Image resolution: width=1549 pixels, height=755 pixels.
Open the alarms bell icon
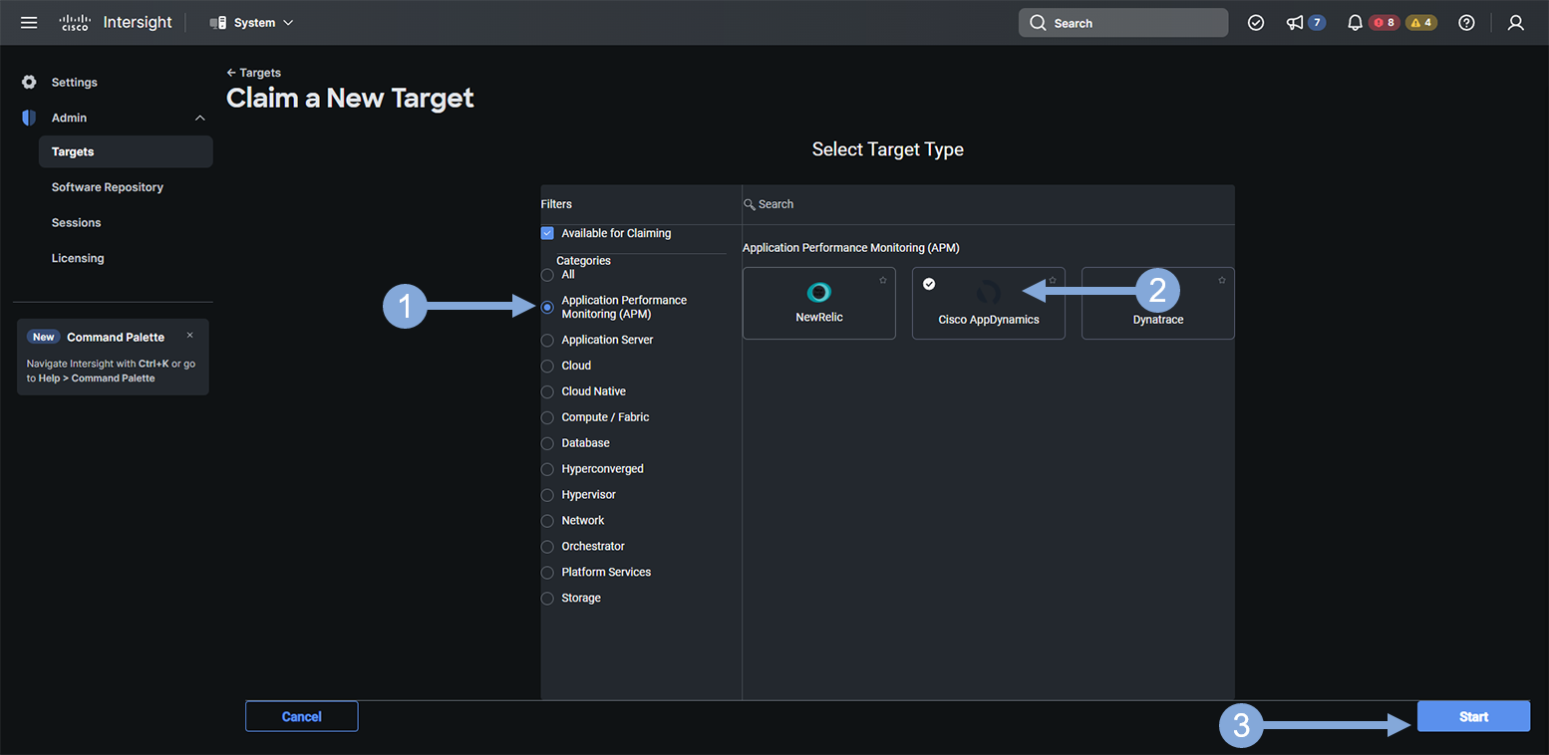click(x=1355, y=23)
